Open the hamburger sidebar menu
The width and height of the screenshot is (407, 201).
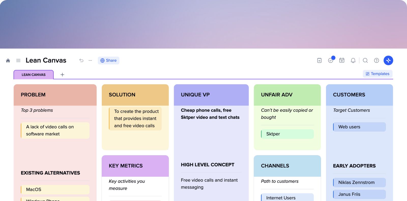click(x=18, y=60)
